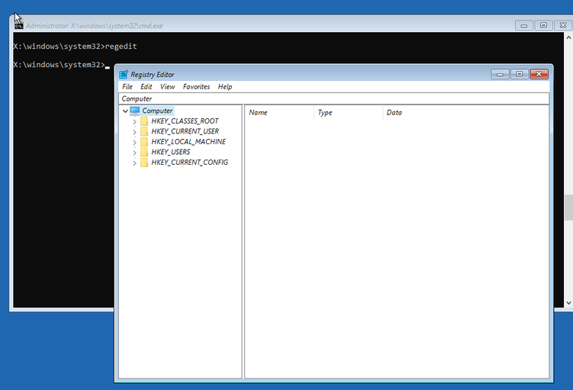Viewport: 573px width, 390px height.
Task: Close the Registry Editor window
Action: point(539,74)
